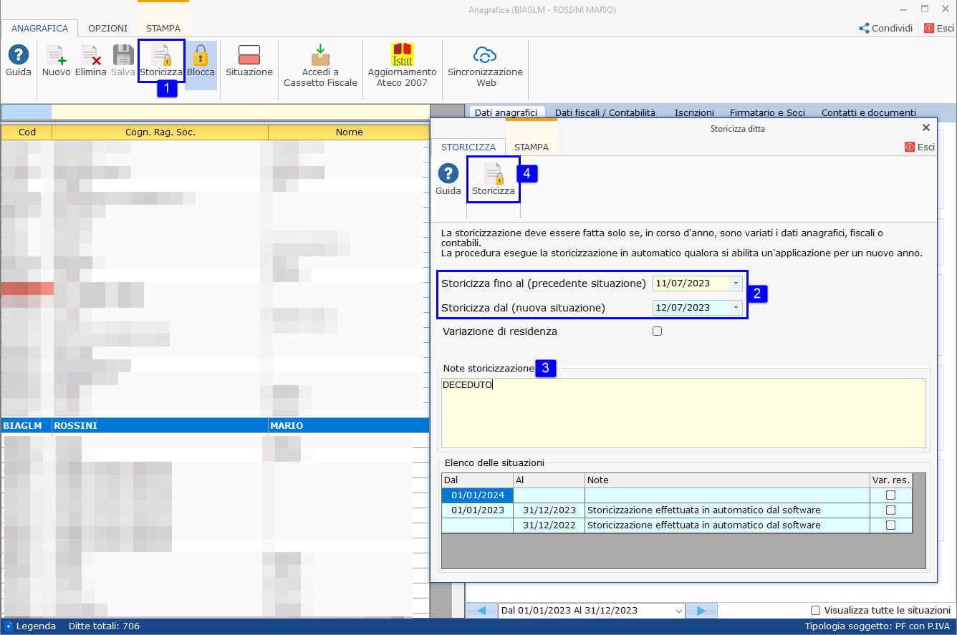
Task: Toggle Var. res. checkbox for 01/01/2023 row
Action: [890, 510]
